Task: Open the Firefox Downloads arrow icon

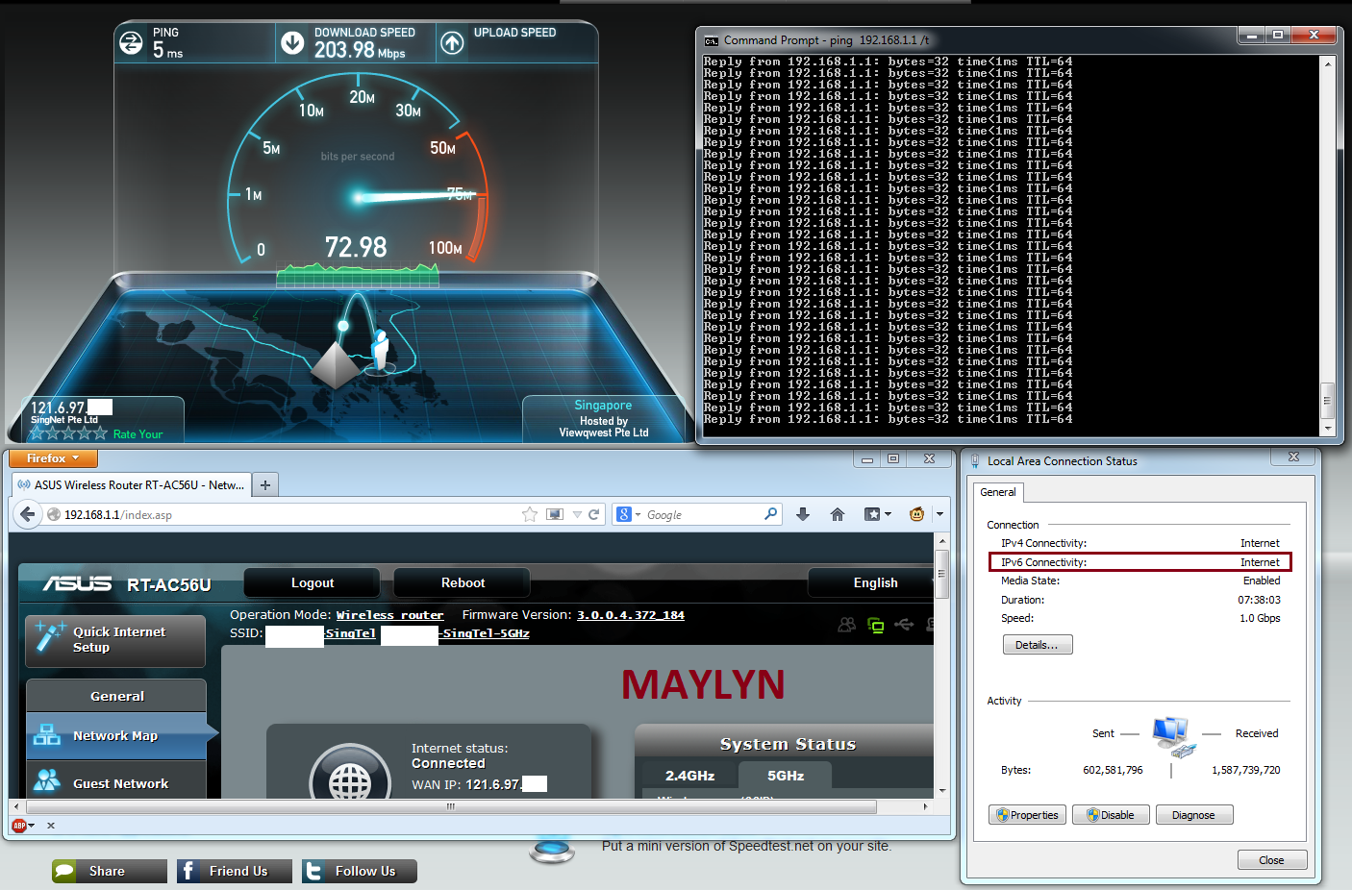Action: click(803, 514)
